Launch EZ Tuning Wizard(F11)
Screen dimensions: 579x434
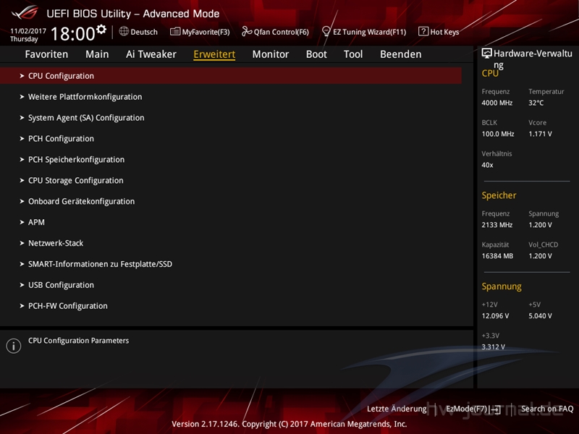[x=369, y=32]
